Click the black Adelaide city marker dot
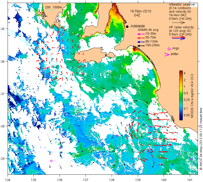The image size is (203, 182). coord(127,27)
